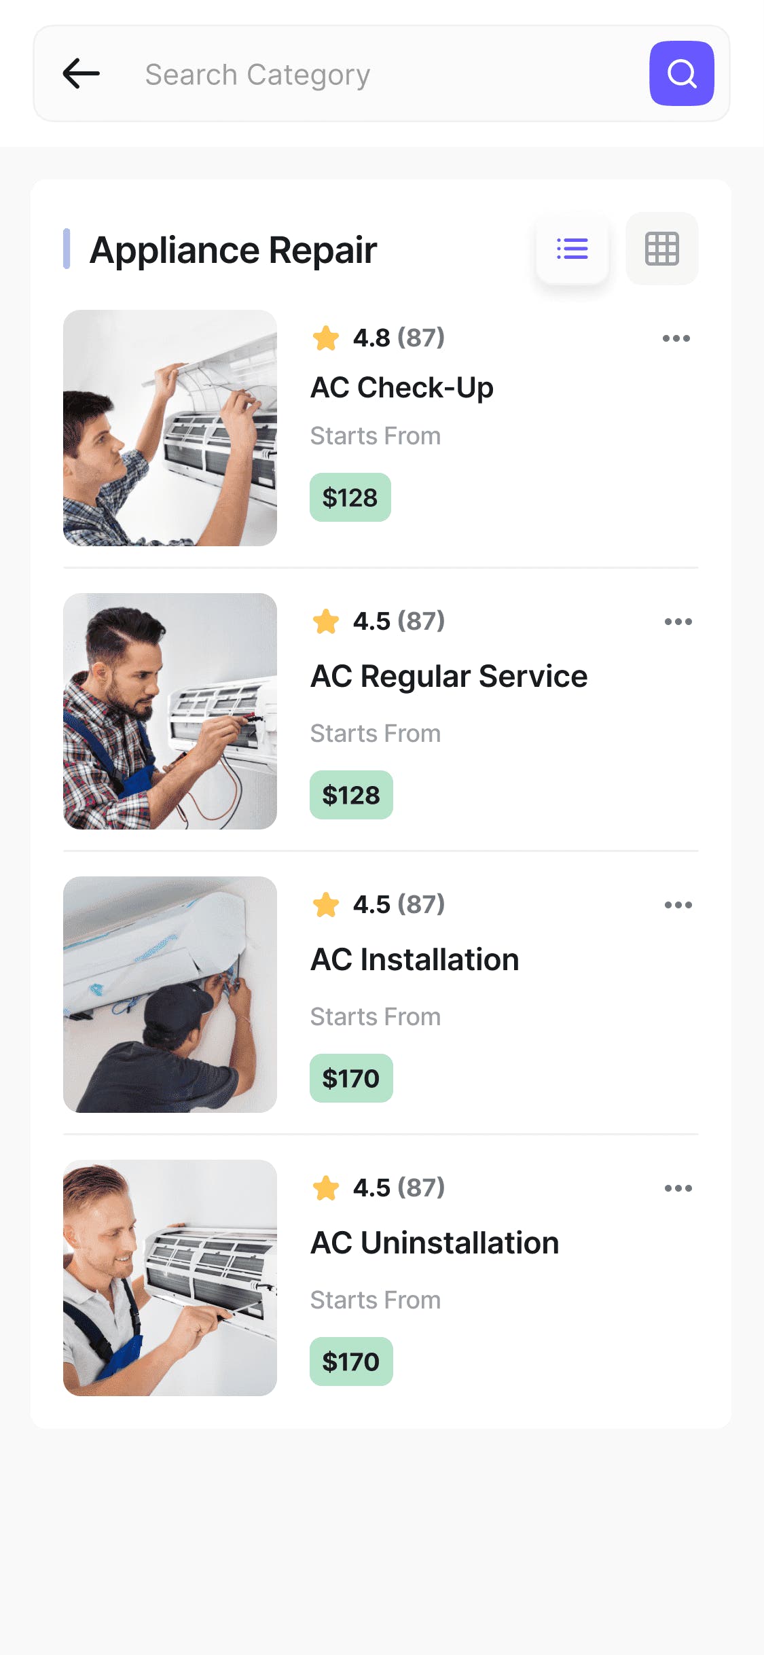This screenshot has width=764, height=1655.
Task: Open the AC Installation thumbnail image
Action: tap(170, 995)
